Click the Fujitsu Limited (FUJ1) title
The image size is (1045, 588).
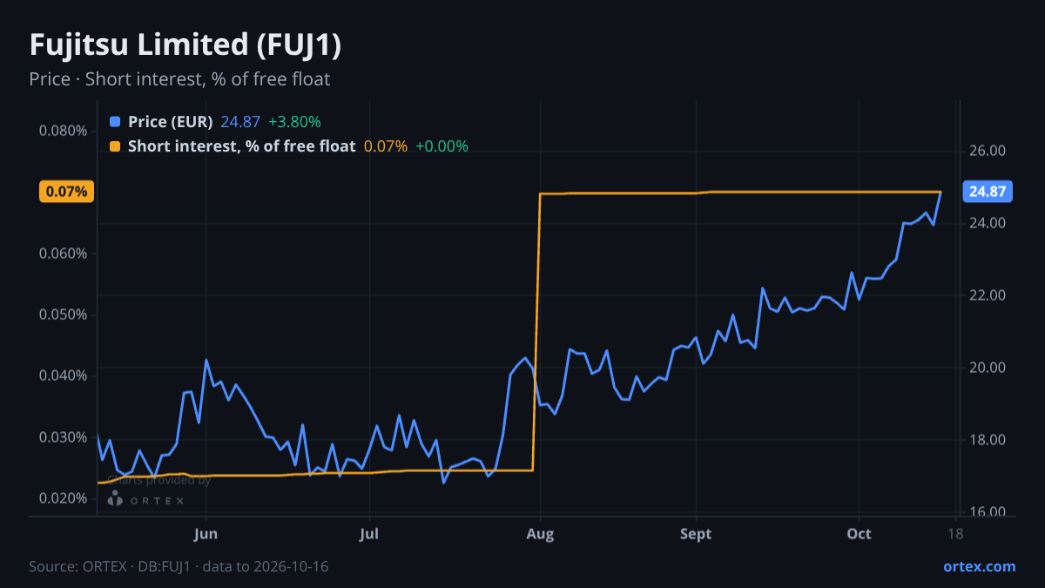185,45
